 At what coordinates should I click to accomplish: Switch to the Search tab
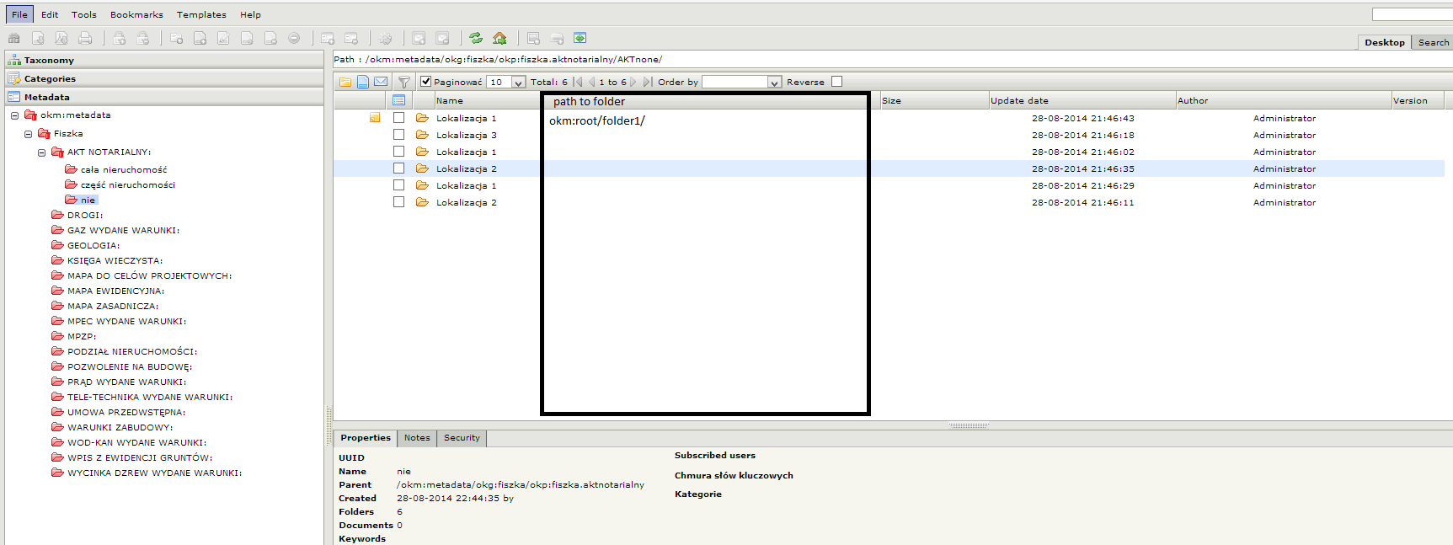[x=1433, y=42]
